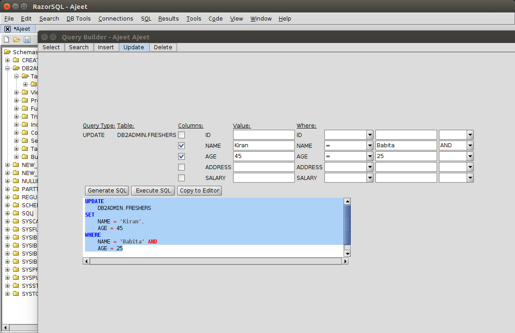Click the SQL preview vertical scrollbar thumb
This screenshot has width=515, height=333.
tap(347, 225)
